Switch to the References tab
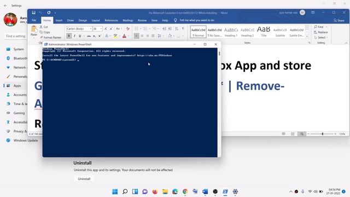Image resolution: width=350 pixels, height=197 pixels. [x=111, y=20]
